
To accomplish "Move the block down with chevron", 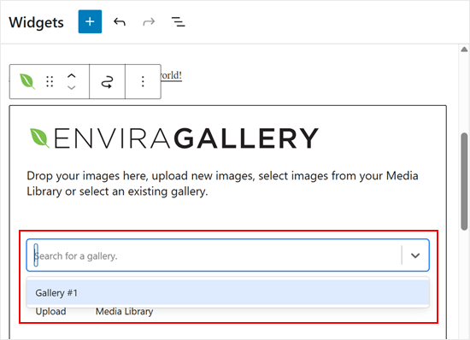I will (x=71, y=87).
